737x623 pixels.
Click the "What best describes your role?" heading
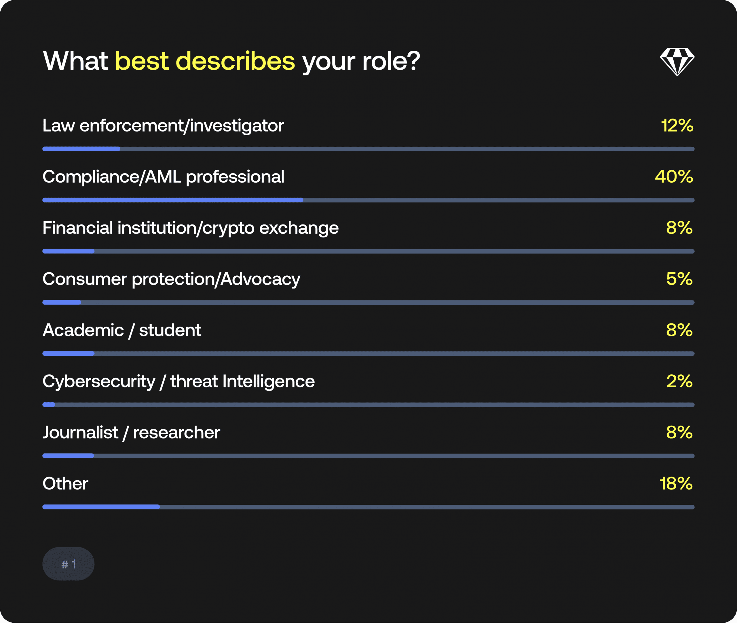[x=231, y=61]
